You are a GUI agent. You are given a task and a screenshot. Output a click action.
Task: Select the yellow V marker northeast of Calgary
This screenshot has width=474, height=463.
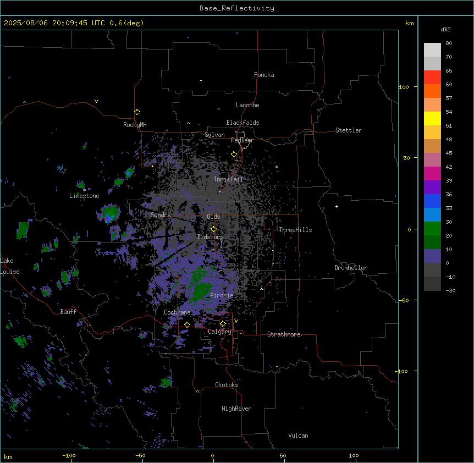coord(236,321)
